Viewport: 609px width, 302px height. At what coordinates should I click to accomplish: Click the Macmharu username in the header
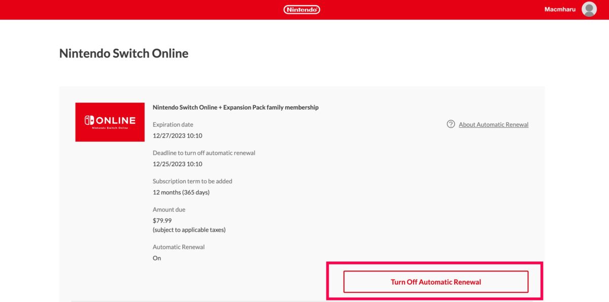(x=560, y=10)
